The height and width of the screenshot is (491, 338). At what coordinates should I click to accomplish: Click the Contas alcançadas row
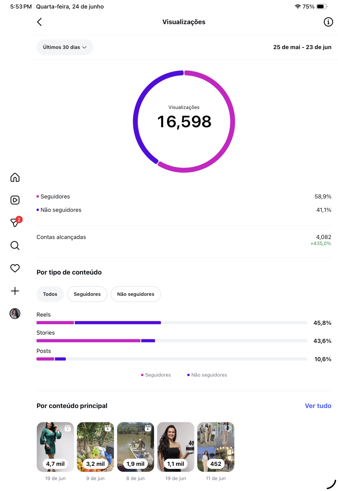tap(184, 240)
